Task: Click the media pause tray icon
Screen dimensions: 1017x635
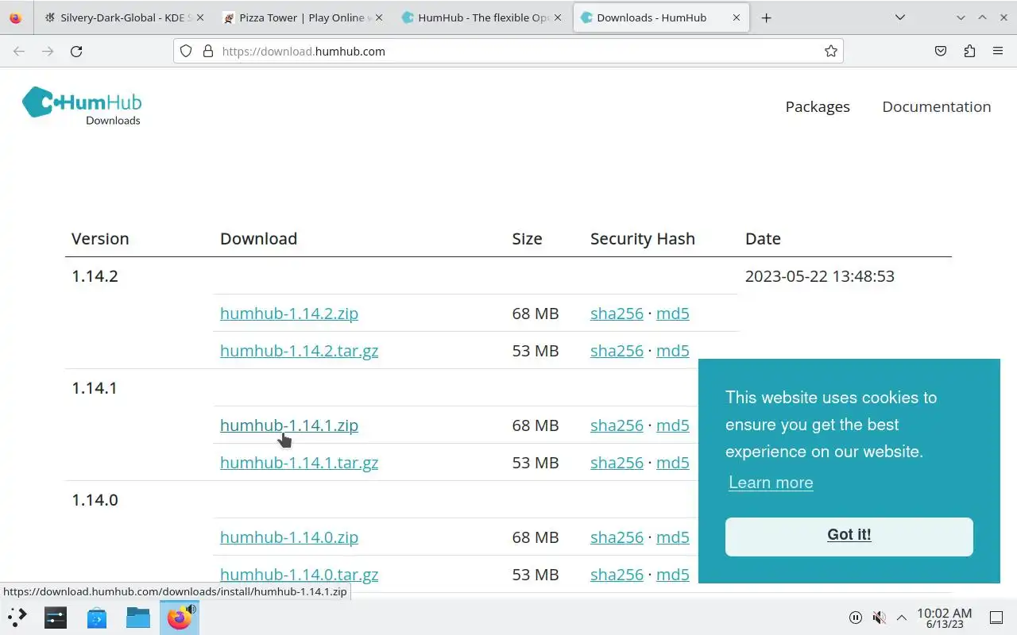Action: (x=856, y=618)
